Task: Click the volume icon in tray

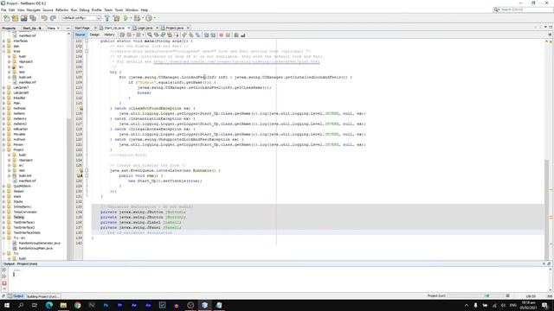Action: pos(504,305)
